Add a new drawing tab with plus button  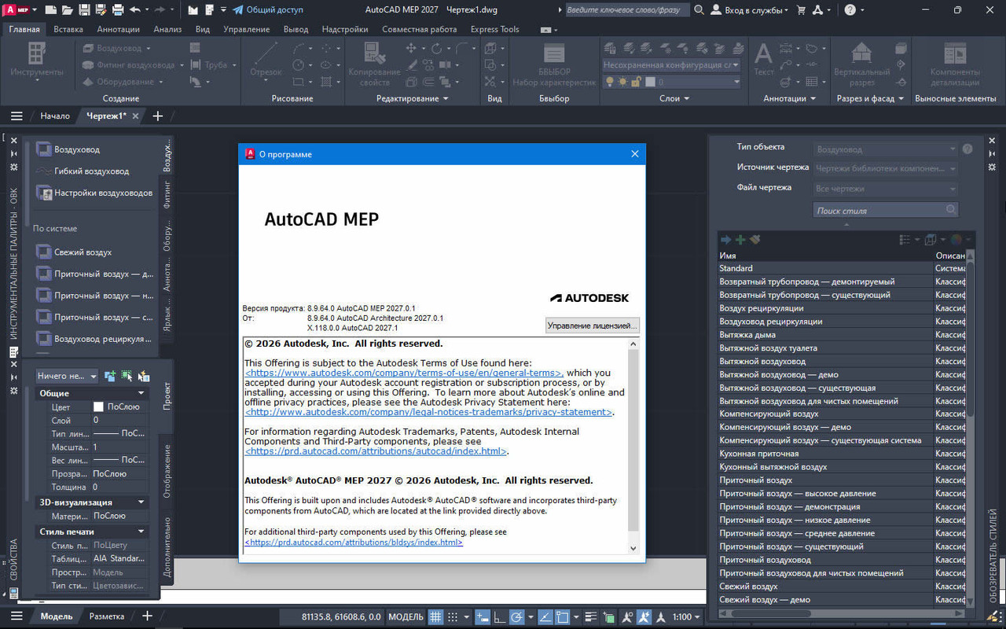pos(157,116)
